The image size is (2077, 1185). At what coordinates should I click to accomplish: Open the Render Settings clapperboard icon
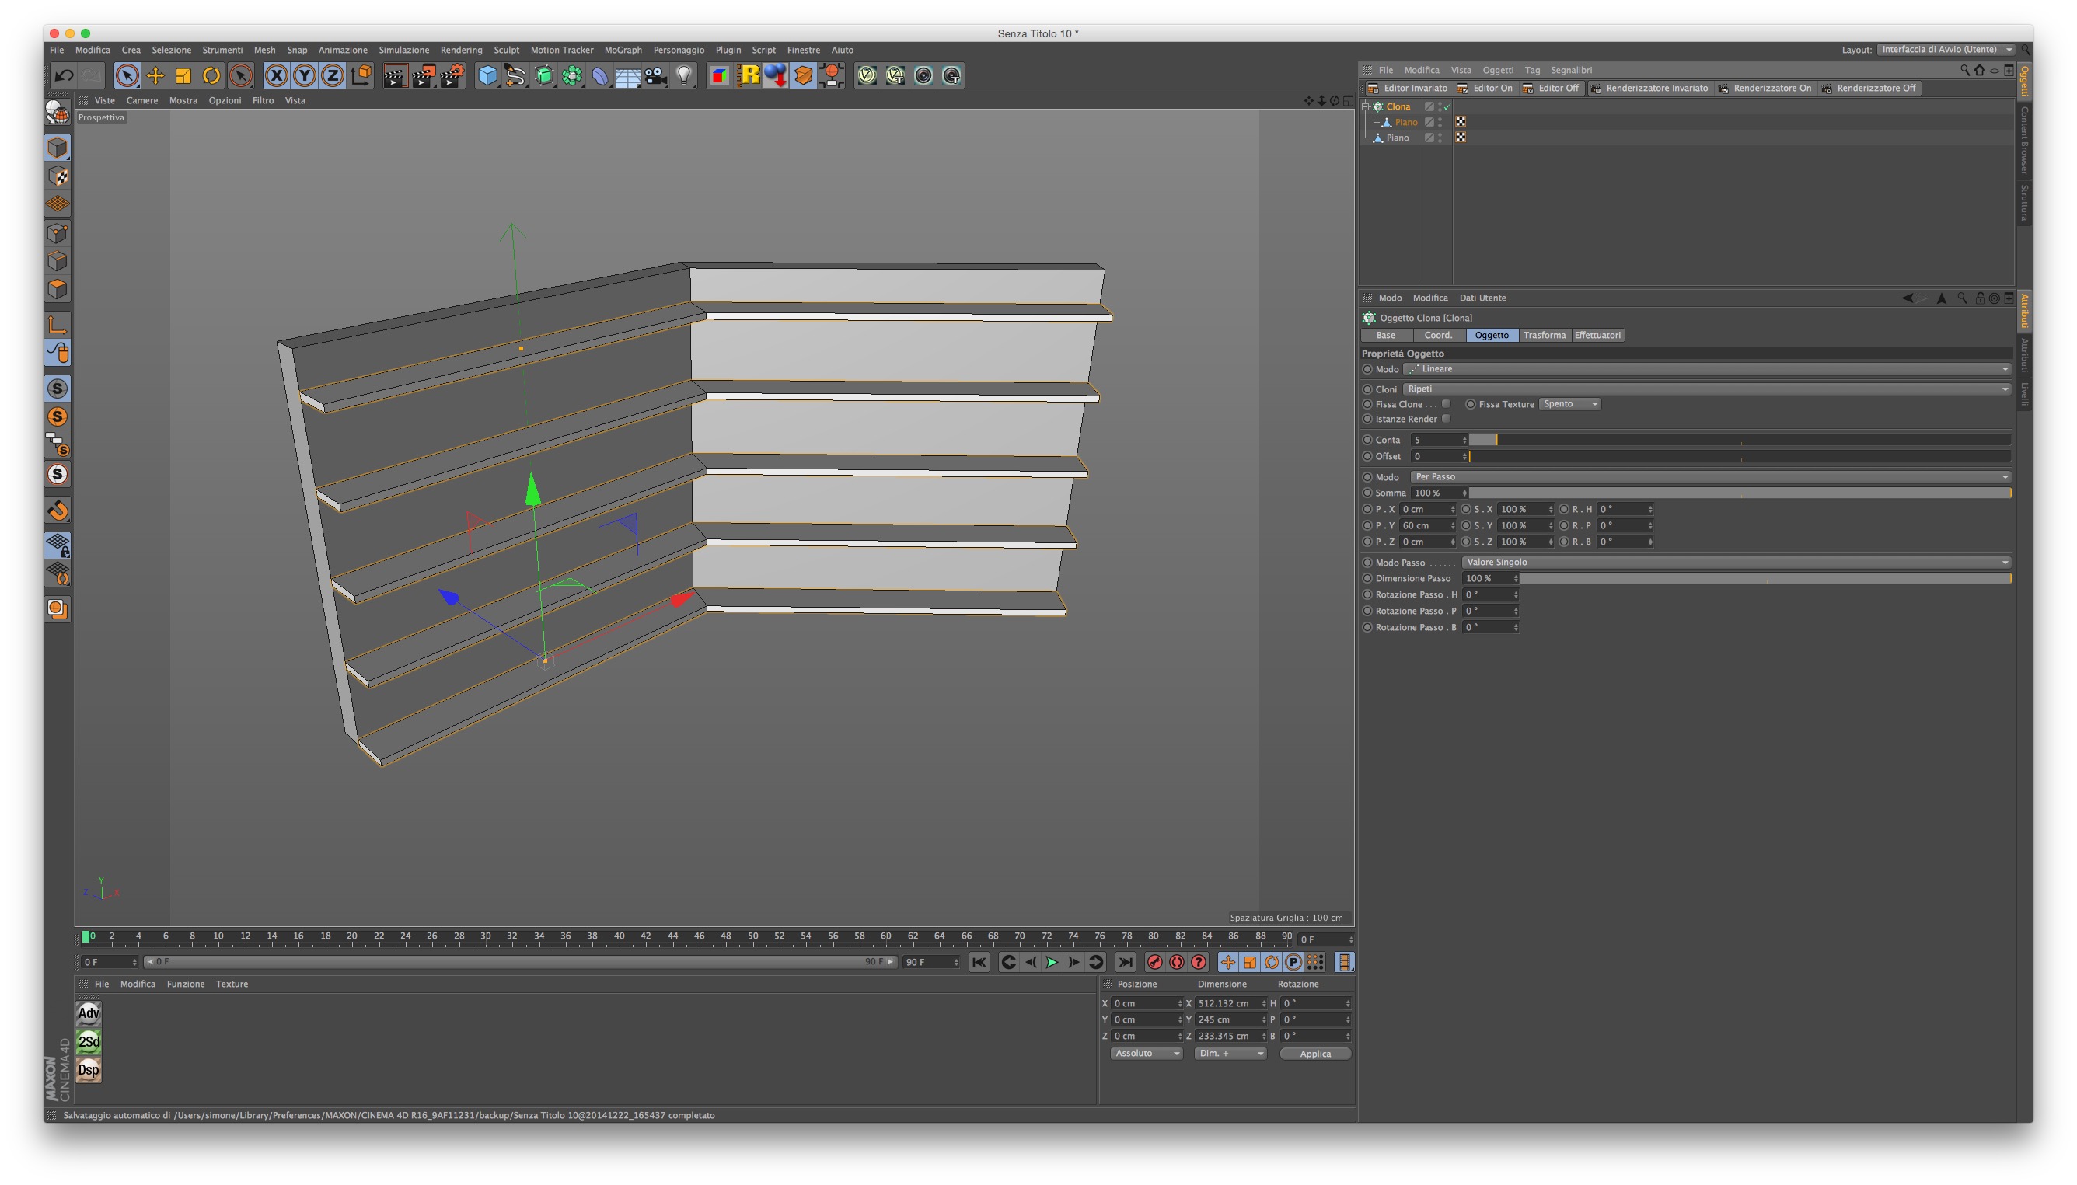tap(452, 75)
